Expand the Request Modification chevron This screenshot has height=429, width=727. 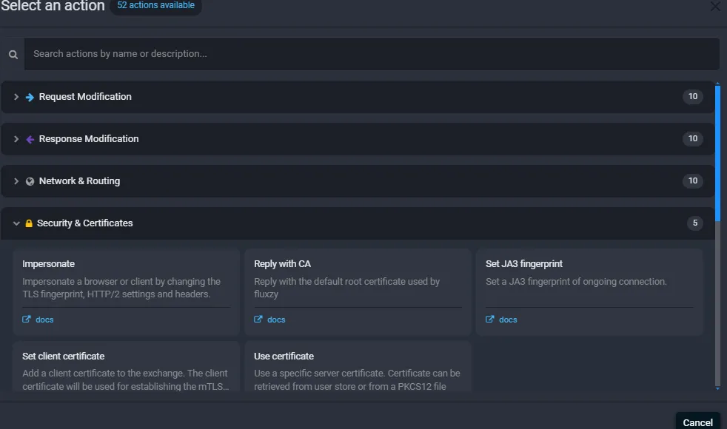pos(16,97)
